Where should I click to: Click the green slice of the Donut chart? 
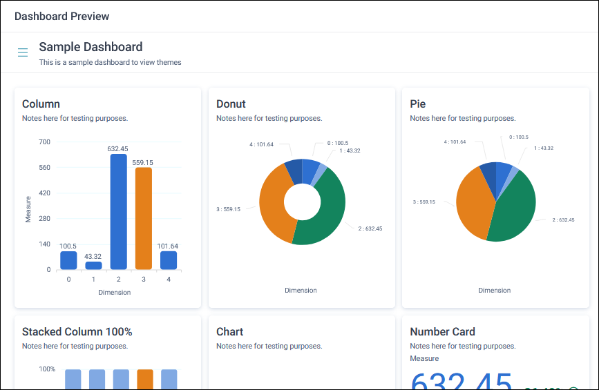click(x=327, y=214)
